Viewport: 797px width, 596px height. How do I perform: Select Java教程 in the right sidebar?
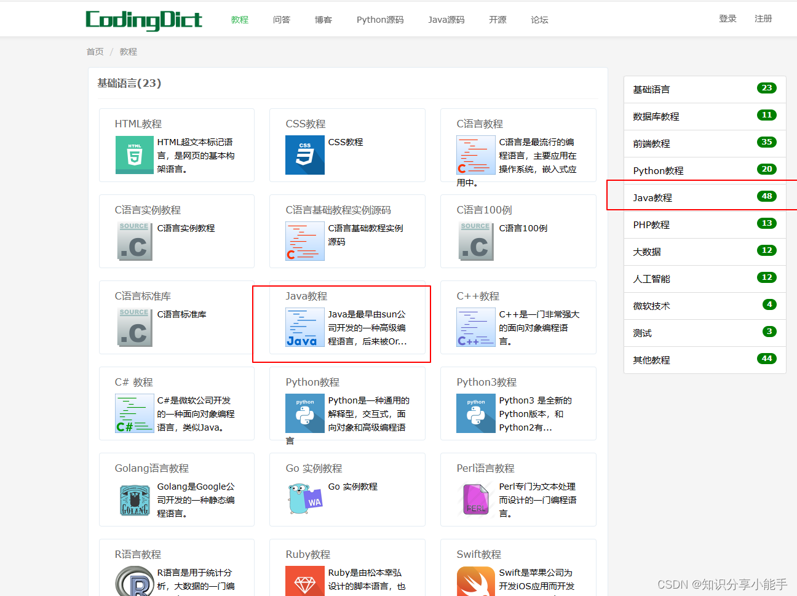click(x=652, y=196)
